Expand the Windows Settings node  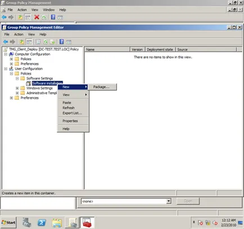point(17,88)
